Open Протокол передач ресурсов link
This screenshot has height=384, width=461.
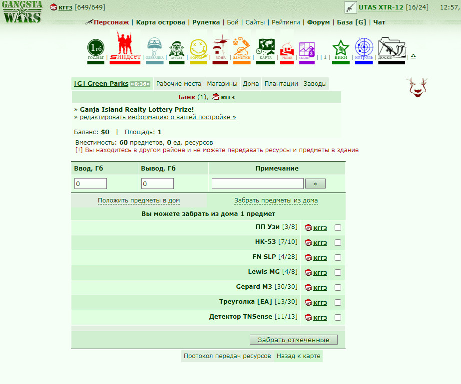pyautogui.click(x=227, y=356)
